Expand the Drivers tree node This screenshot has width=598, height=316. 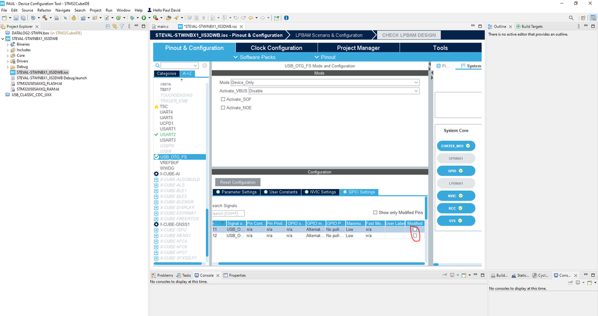click(8, 61)
